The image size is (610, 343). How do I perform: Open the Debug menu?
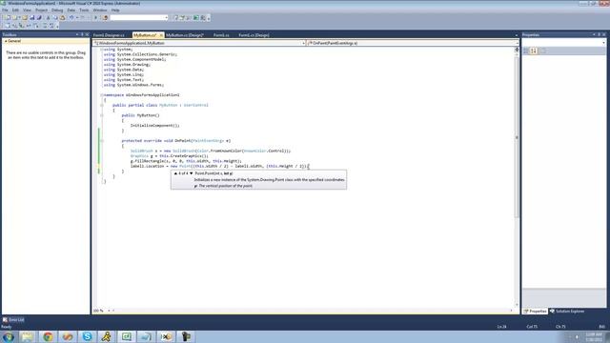pos(57,10)
